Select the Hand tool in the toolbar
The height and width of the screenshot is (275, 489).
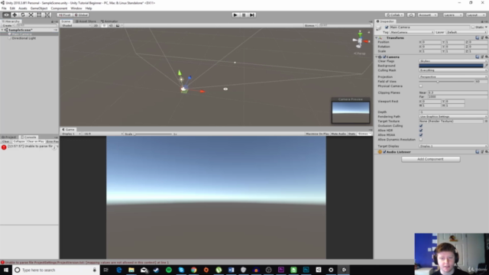click(x=6, y=15)
